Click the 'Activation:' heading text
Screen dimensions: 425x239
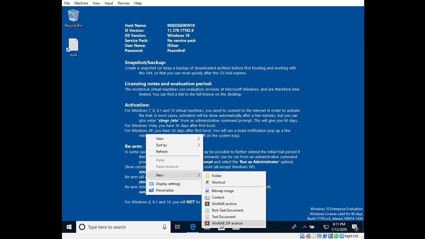coord(137,105)
